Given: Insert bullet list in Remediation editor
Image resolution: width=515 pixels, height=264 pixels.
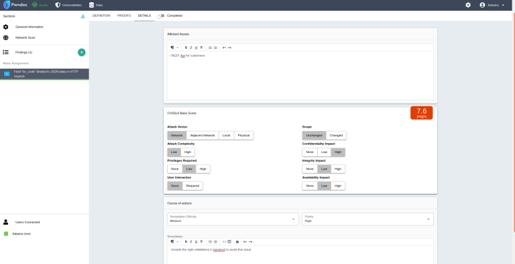Looking at the screenshot, I should point(210,242).
